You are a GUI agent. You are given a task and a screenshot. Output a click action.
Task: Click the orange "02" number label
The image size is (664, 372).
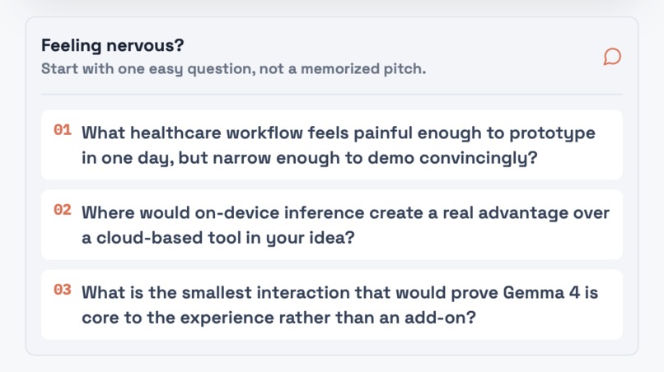63,210
